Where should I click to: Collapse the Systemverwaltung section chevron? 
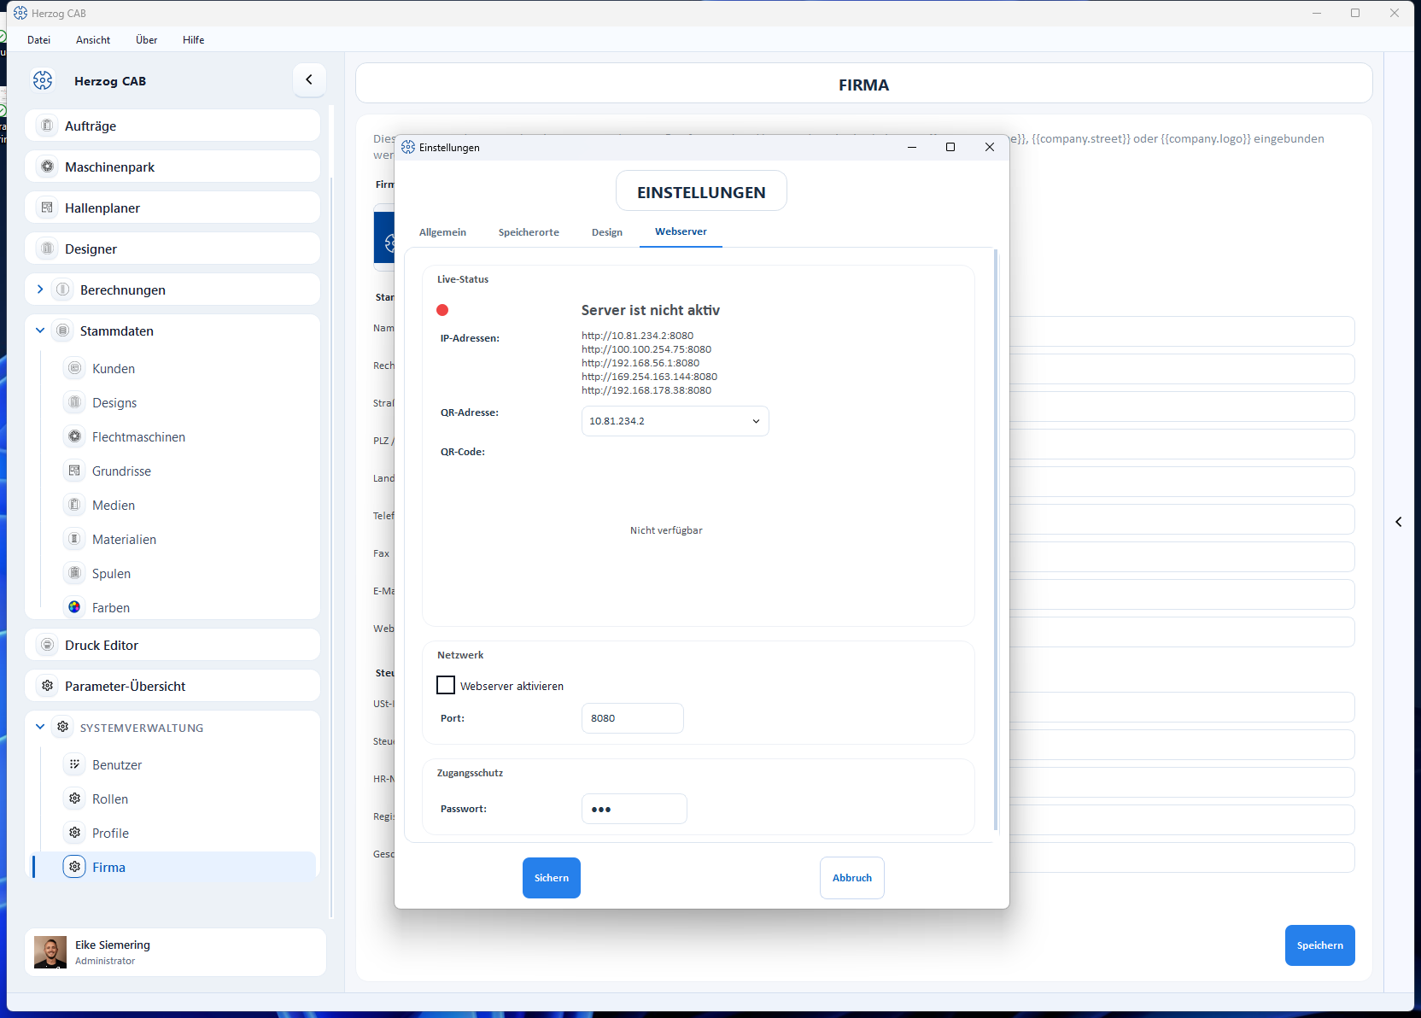pos(40,727)
